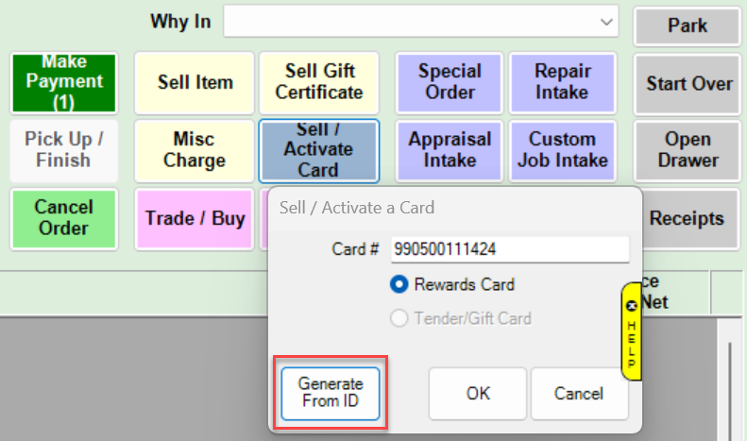Click the Open Drawer button
Image resolution: width=747 pixels, height=441 pixels.
688,150
